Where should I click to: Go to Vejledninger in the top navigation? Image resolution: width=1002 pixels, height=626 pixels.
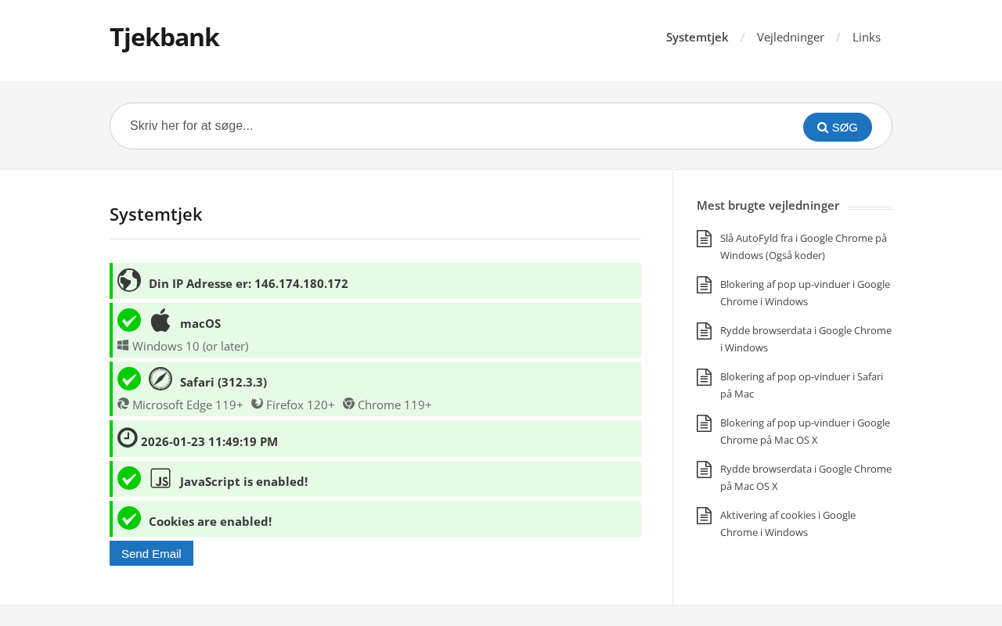(790, 38)
